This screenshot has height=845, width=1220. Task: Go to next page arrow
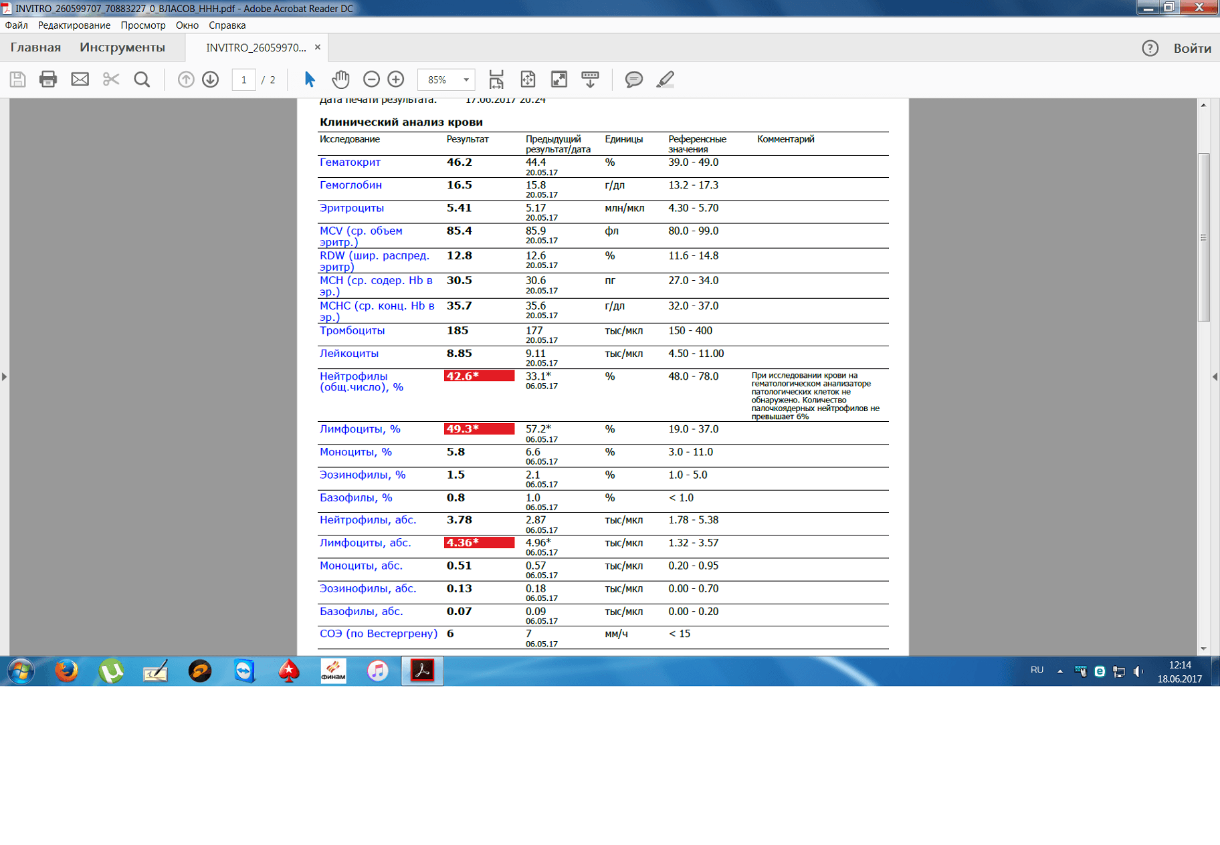pyautogui.click(x=211, y=80)
